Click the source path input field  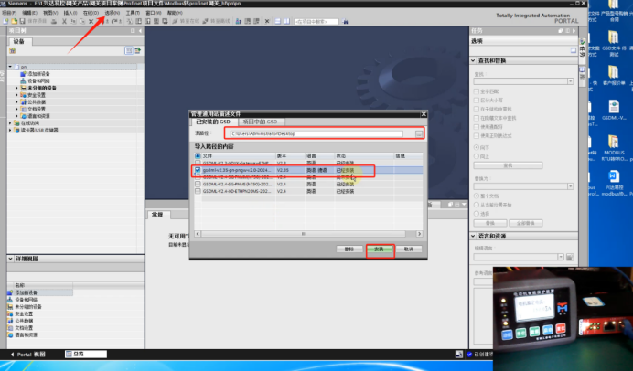[316, 134]
